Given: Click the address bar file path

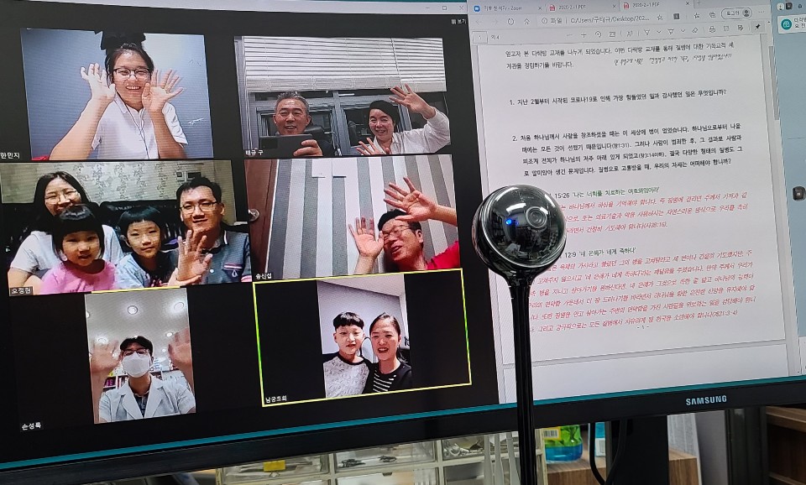Looking at the screenshot, I should click(x=610, y=19).
